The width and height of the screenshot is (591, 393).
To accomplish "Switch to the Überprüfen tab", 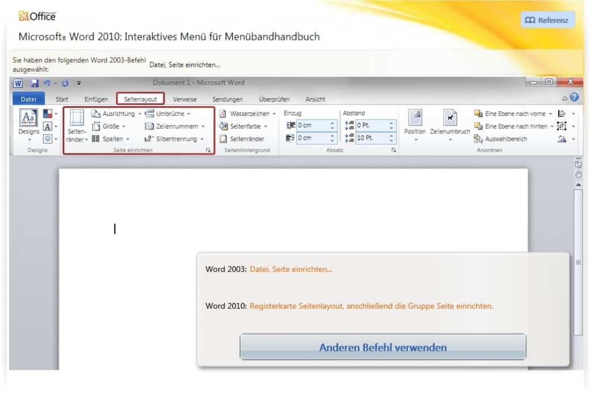I will coord(274,99).
